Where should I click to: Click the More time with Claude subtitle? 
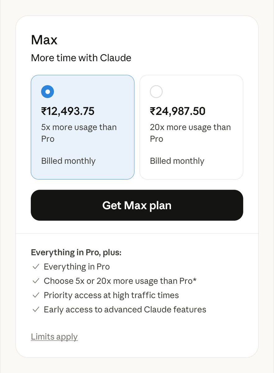pos(81,58)
